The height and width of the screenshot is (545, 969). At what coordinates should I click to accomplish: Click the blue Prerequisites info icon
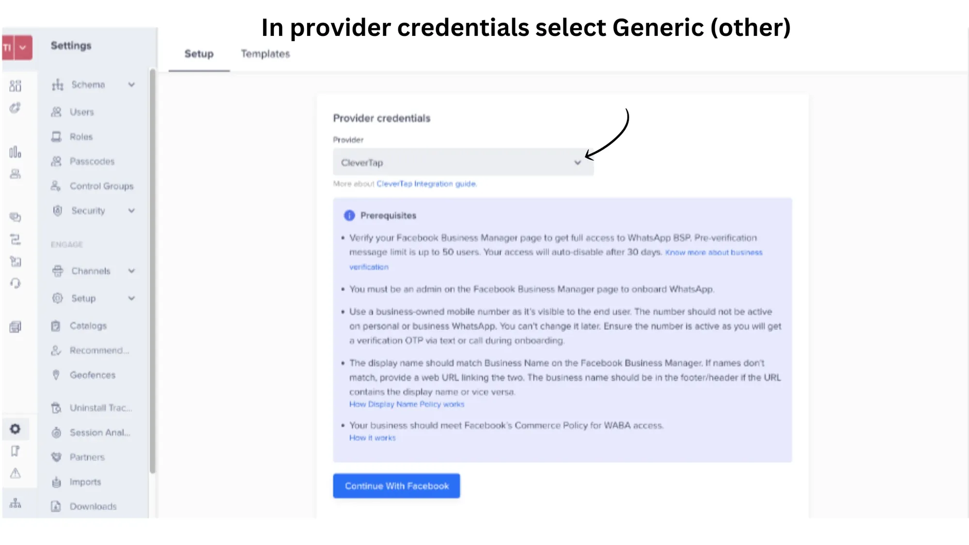(349, 216)
